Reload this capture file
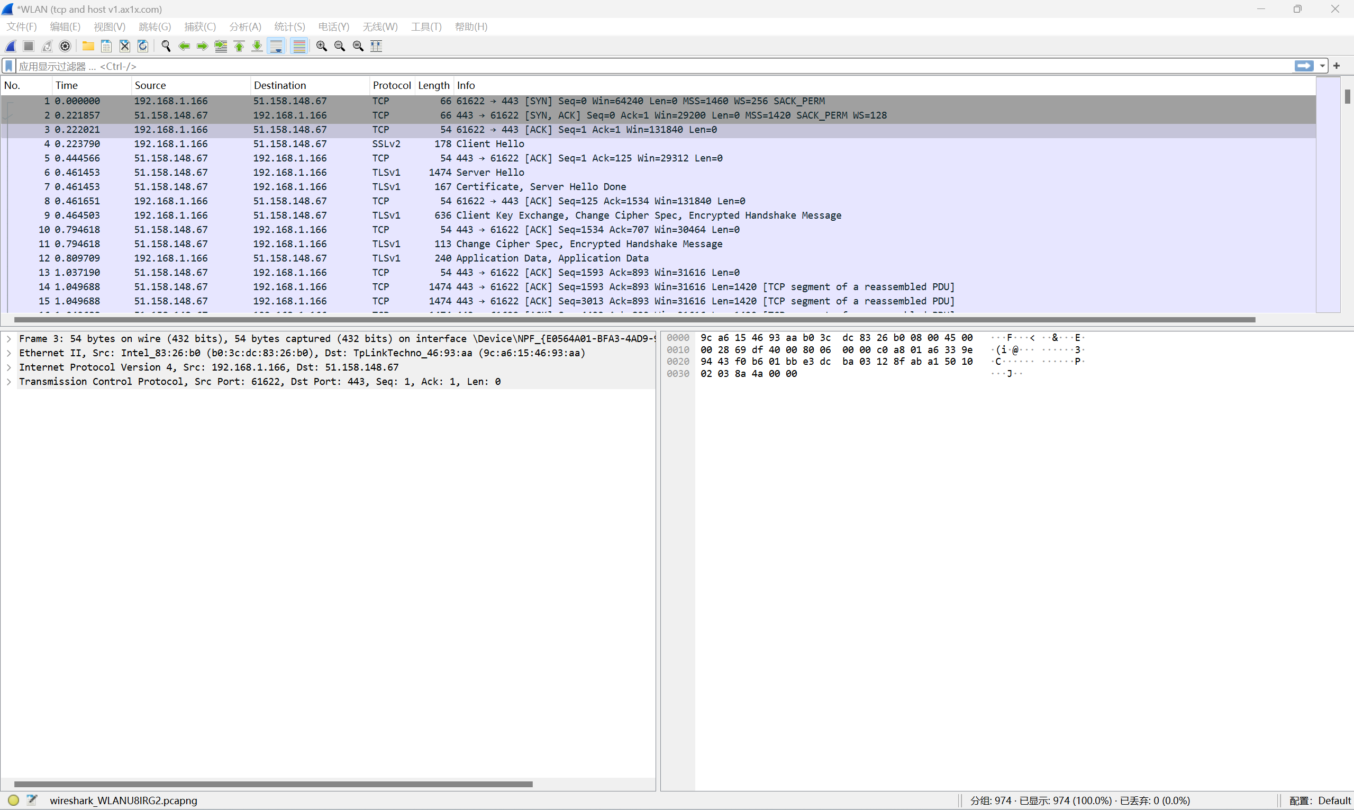The image size is (1354, 810). coord(143,47)
